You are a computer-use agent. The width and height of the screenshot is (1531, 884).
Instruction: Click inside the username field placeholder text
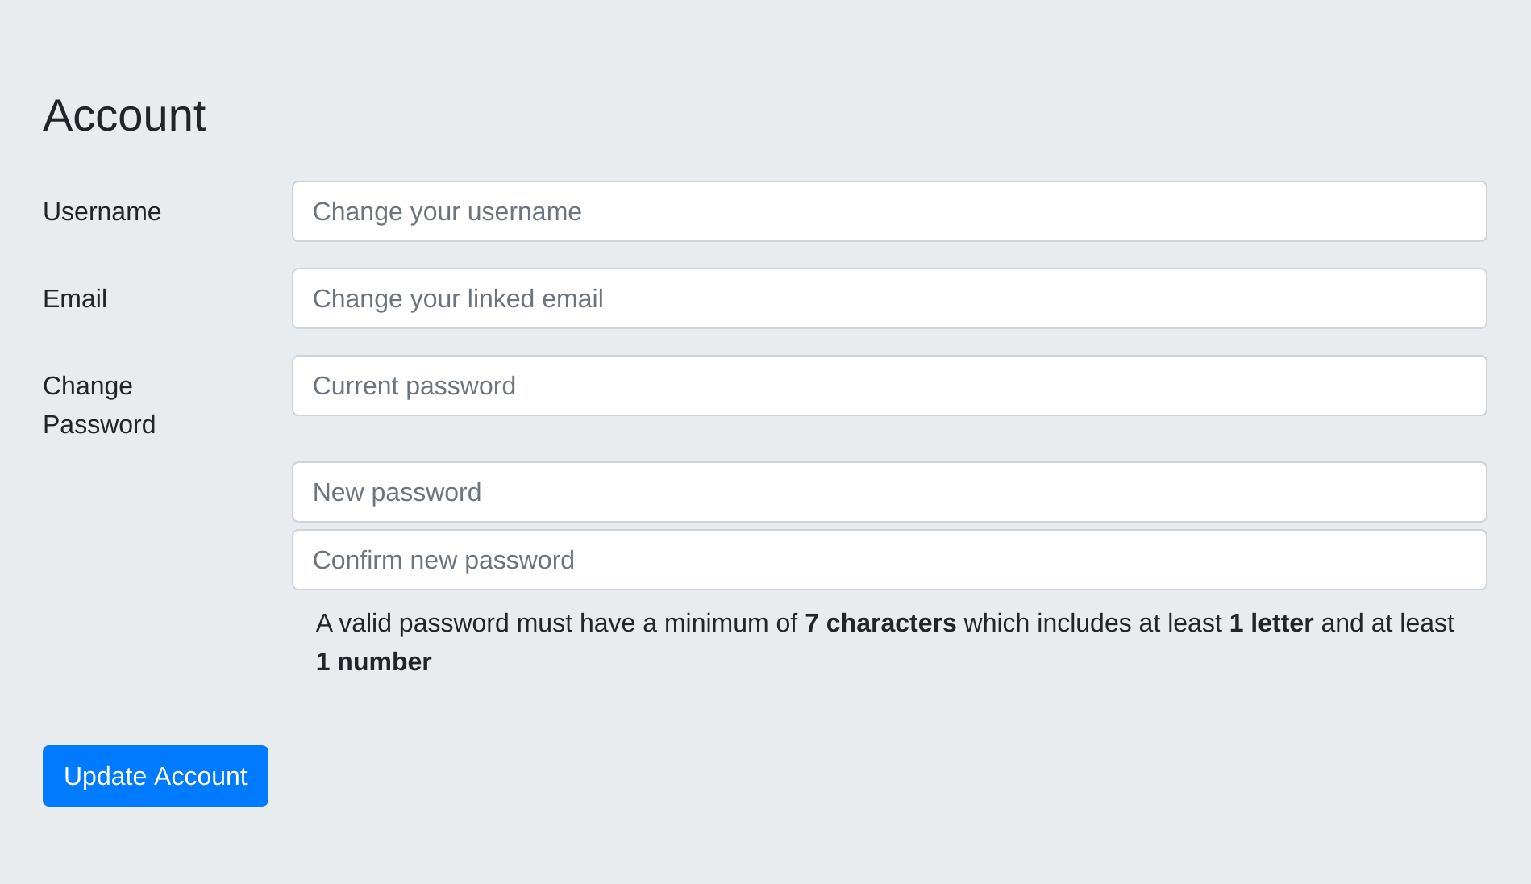pos(447,211)
